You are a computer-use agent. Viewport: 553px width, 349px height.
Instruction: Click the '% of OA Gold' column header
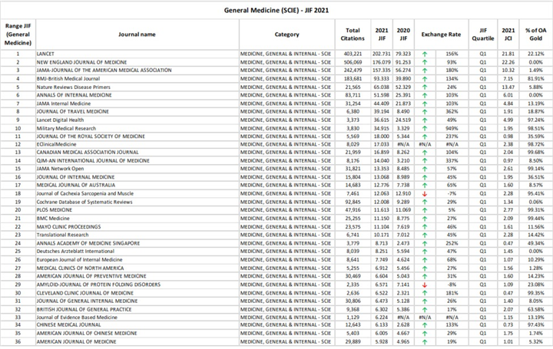[536, 35]
